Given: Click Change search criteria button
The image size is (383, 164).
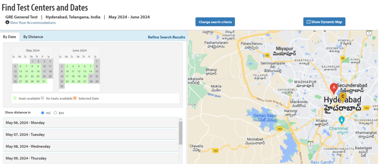Looking at the screenshot, I should (x=215, y=22).
